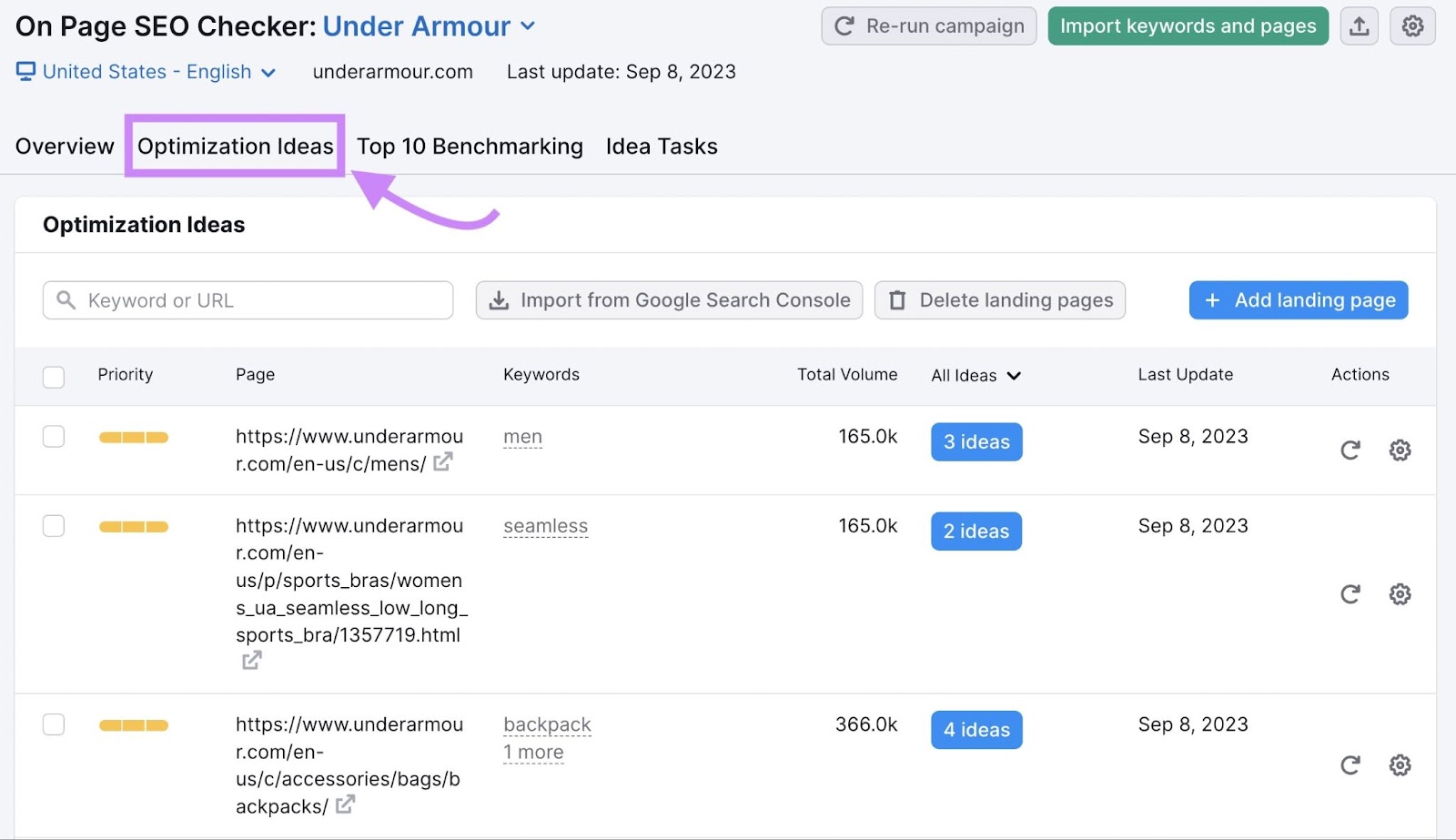Screen dimensions: 1456x840
Task: Go to the Idea Tasks tab
Action: (x=662, y=147)
